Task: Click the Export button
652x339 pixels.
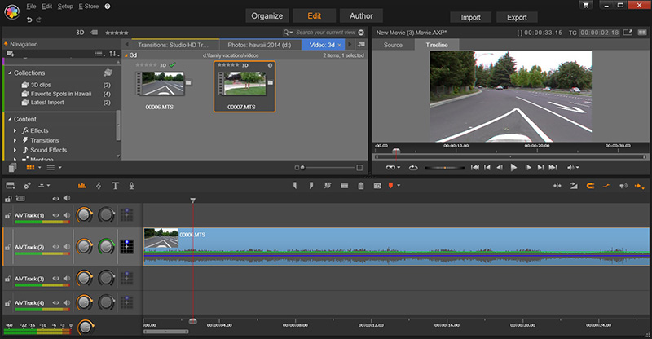Action: click(x=517, y=16)
